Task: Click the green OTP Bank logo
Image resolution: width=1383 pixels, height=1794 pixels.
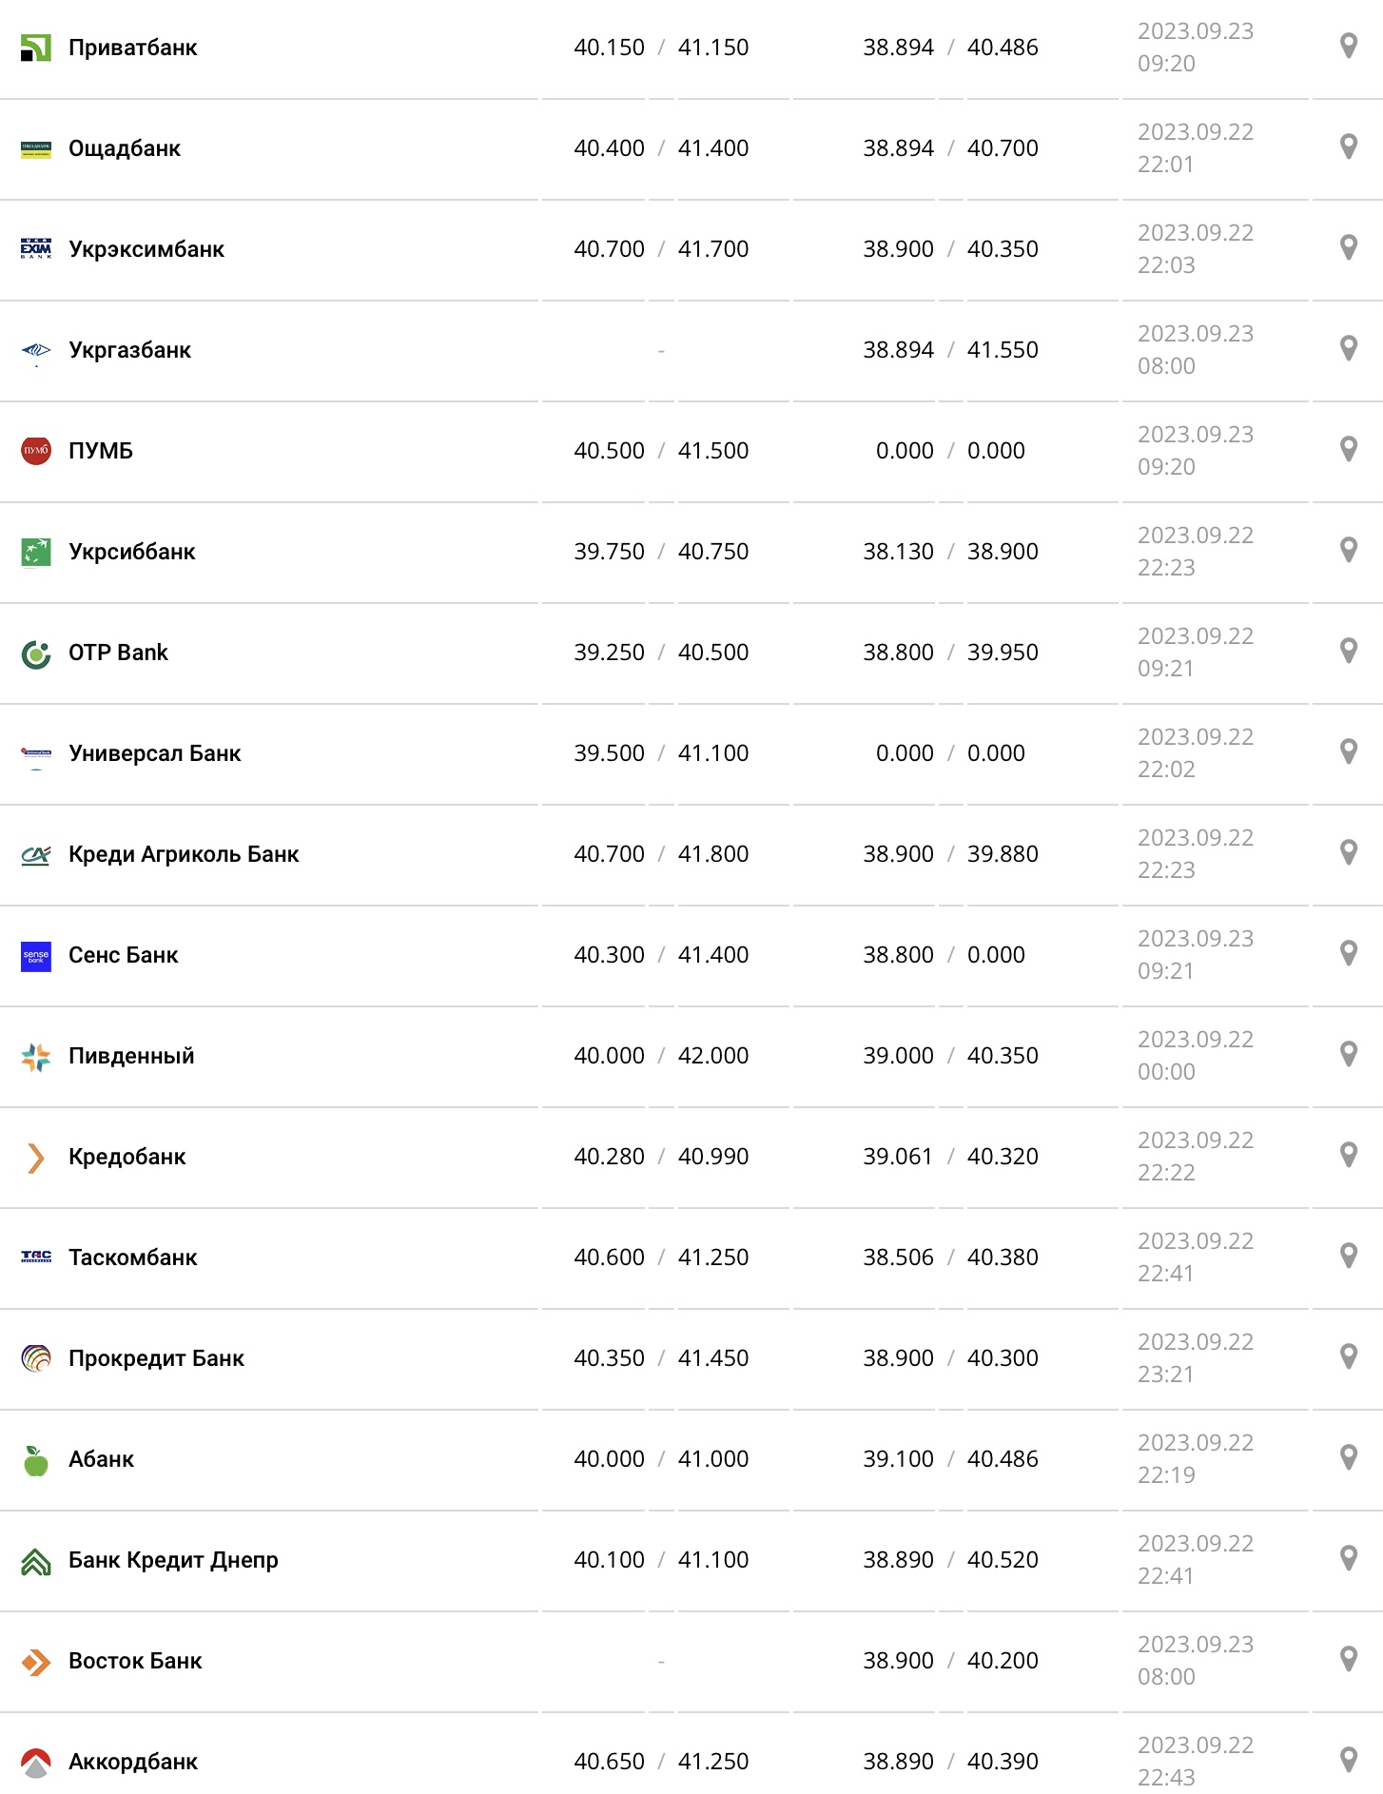Action: pos(36,653)
